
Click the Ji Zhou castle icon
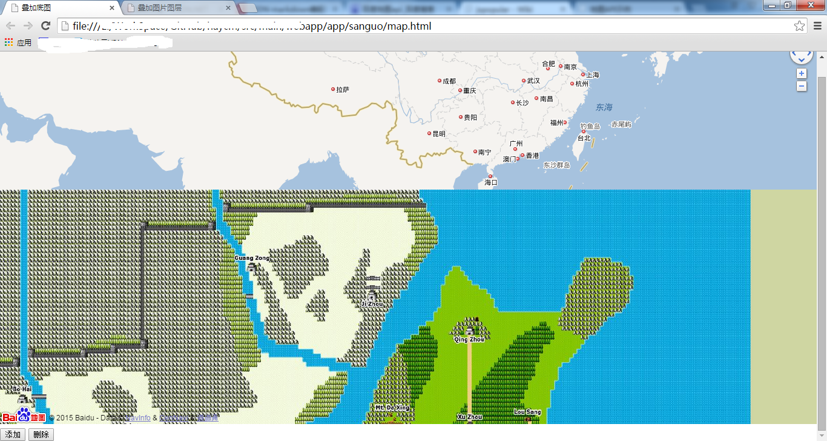tap(372, 295)
